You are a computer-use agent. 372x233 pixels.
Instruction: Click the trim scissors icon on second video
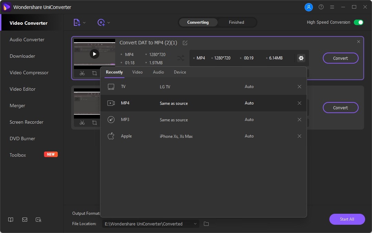pos(82,123)
